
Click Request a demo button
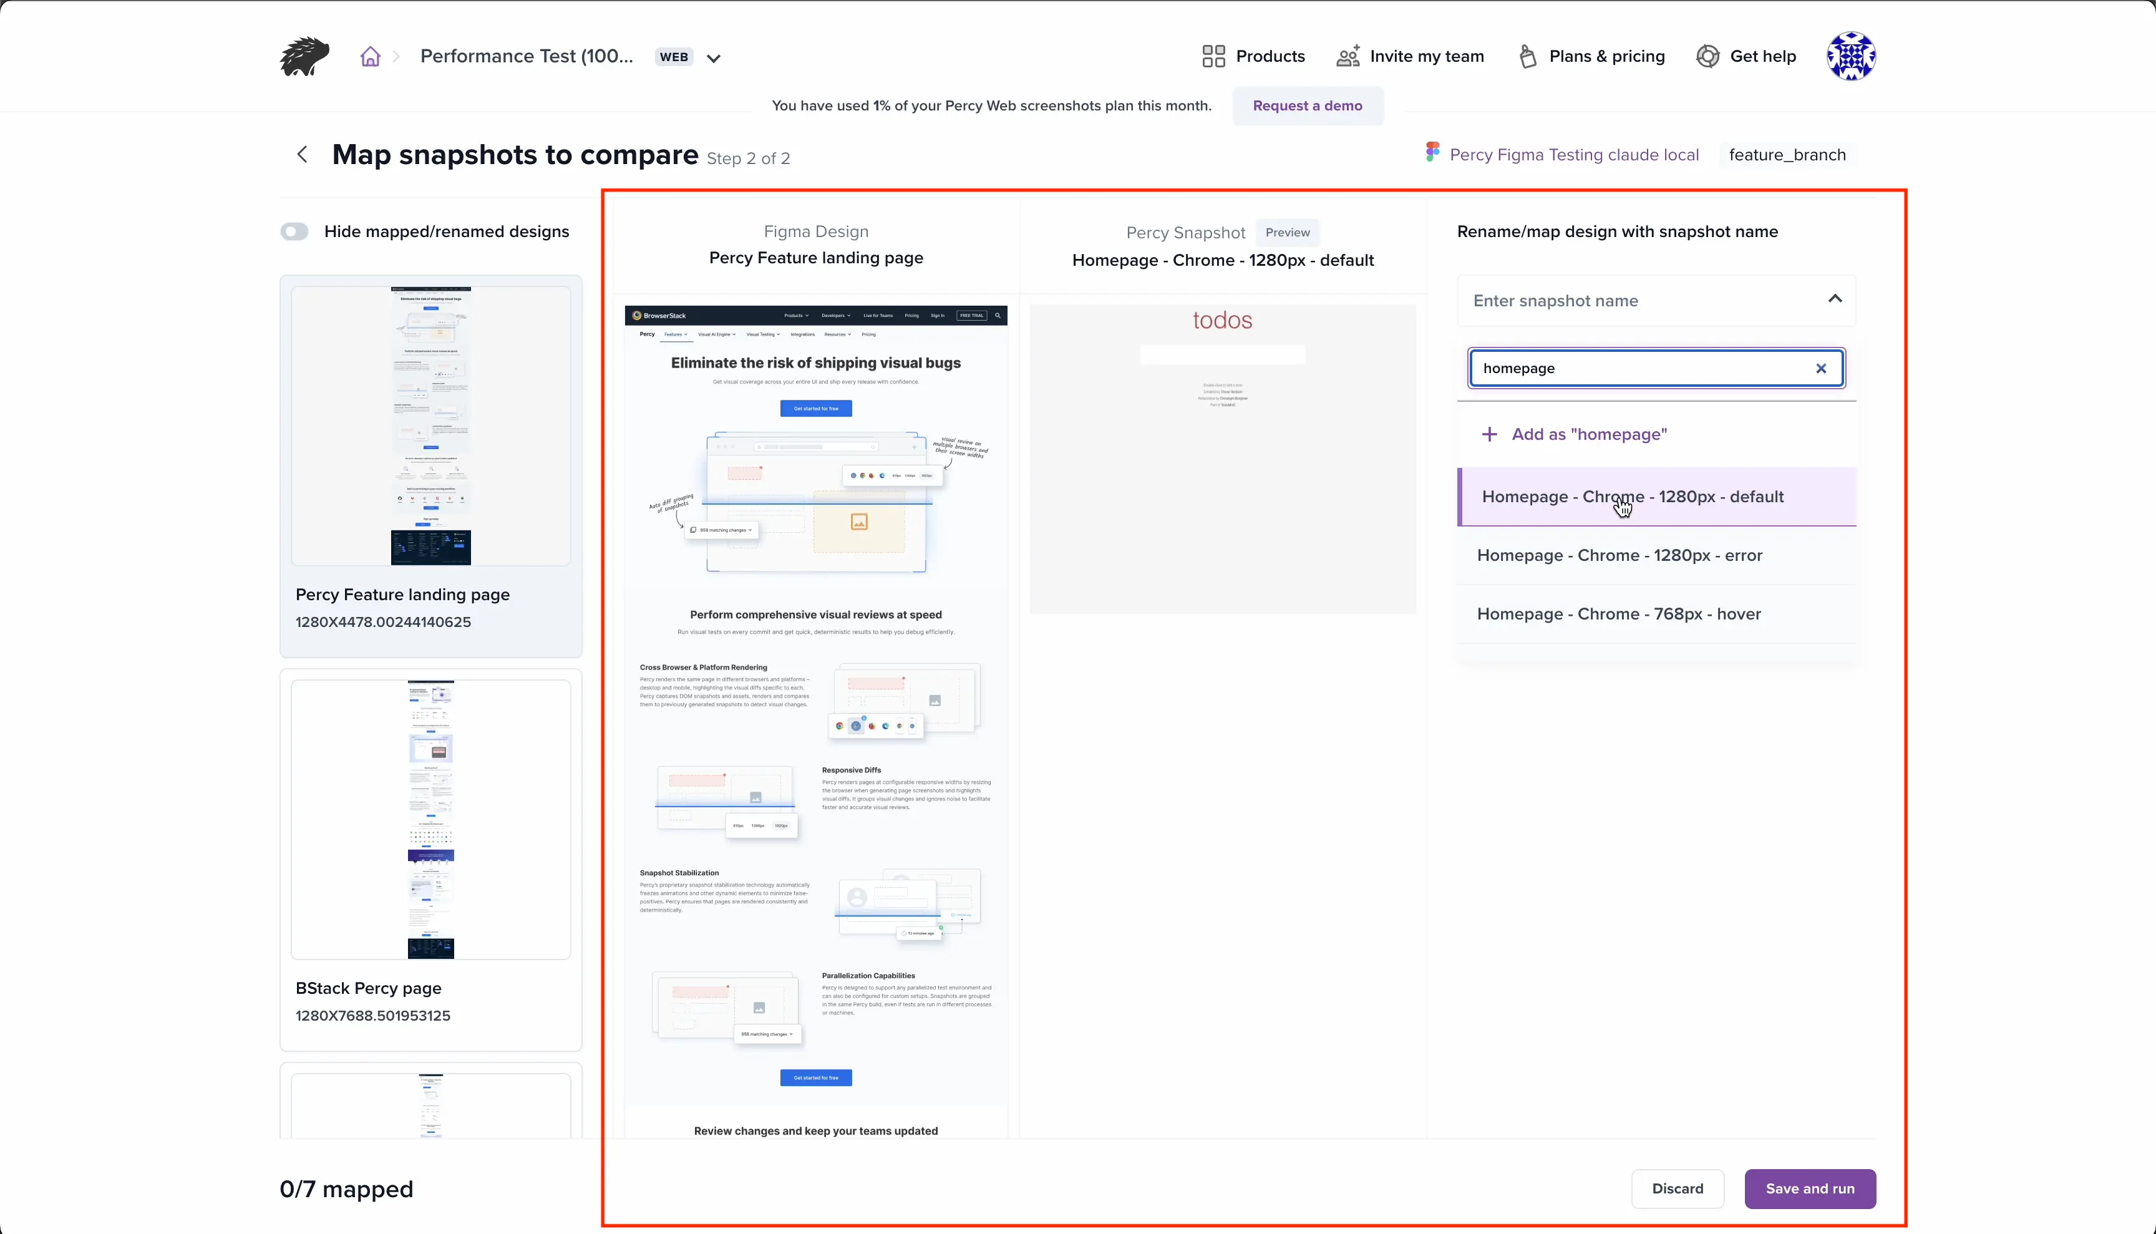1308,106
